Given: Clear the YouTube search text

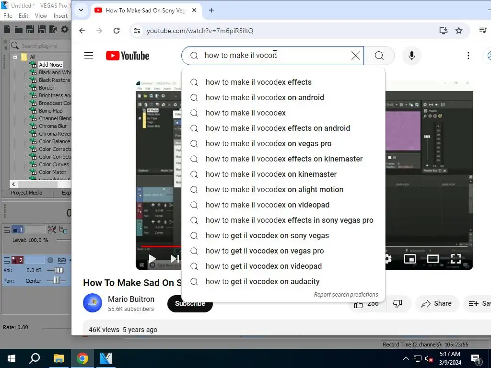Looking at the screenshot, I should (355, 56).
